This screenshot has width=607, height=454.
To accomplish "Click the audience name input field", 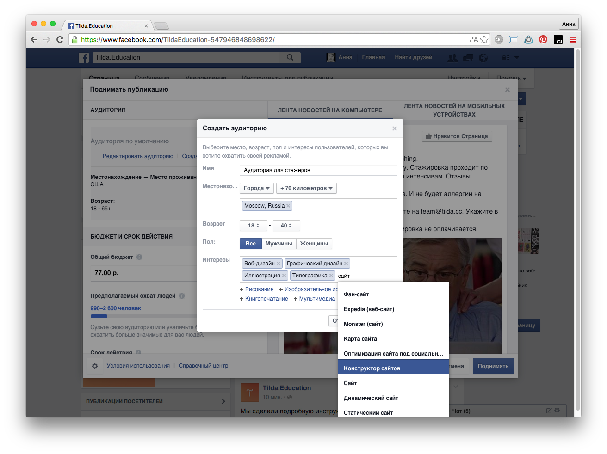I will [x=318, y=170].
